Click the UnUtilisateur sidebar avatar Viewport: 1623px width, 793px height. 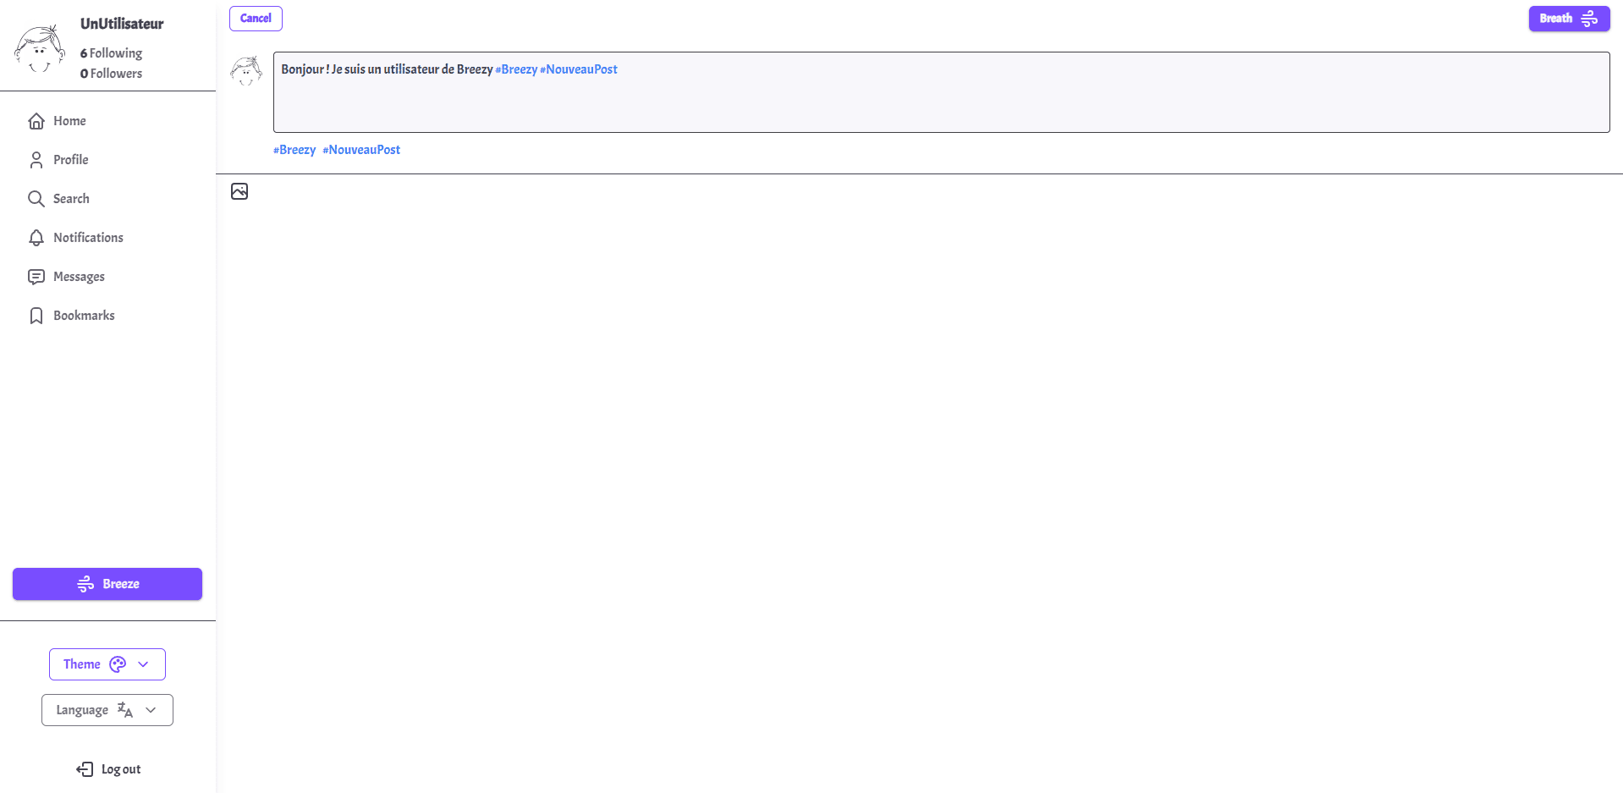pyautogui.click(x=40, y=49)
